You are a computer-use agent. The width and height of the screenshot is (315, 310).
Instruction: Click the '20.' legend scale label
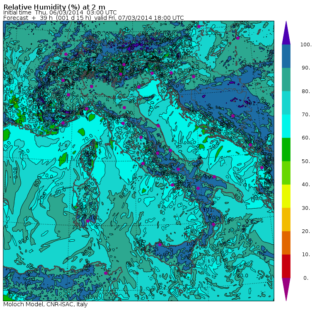306,231
